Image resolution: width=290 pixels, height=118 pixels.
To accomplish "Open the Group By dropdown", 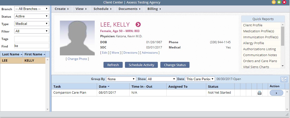I will (121, 79).
